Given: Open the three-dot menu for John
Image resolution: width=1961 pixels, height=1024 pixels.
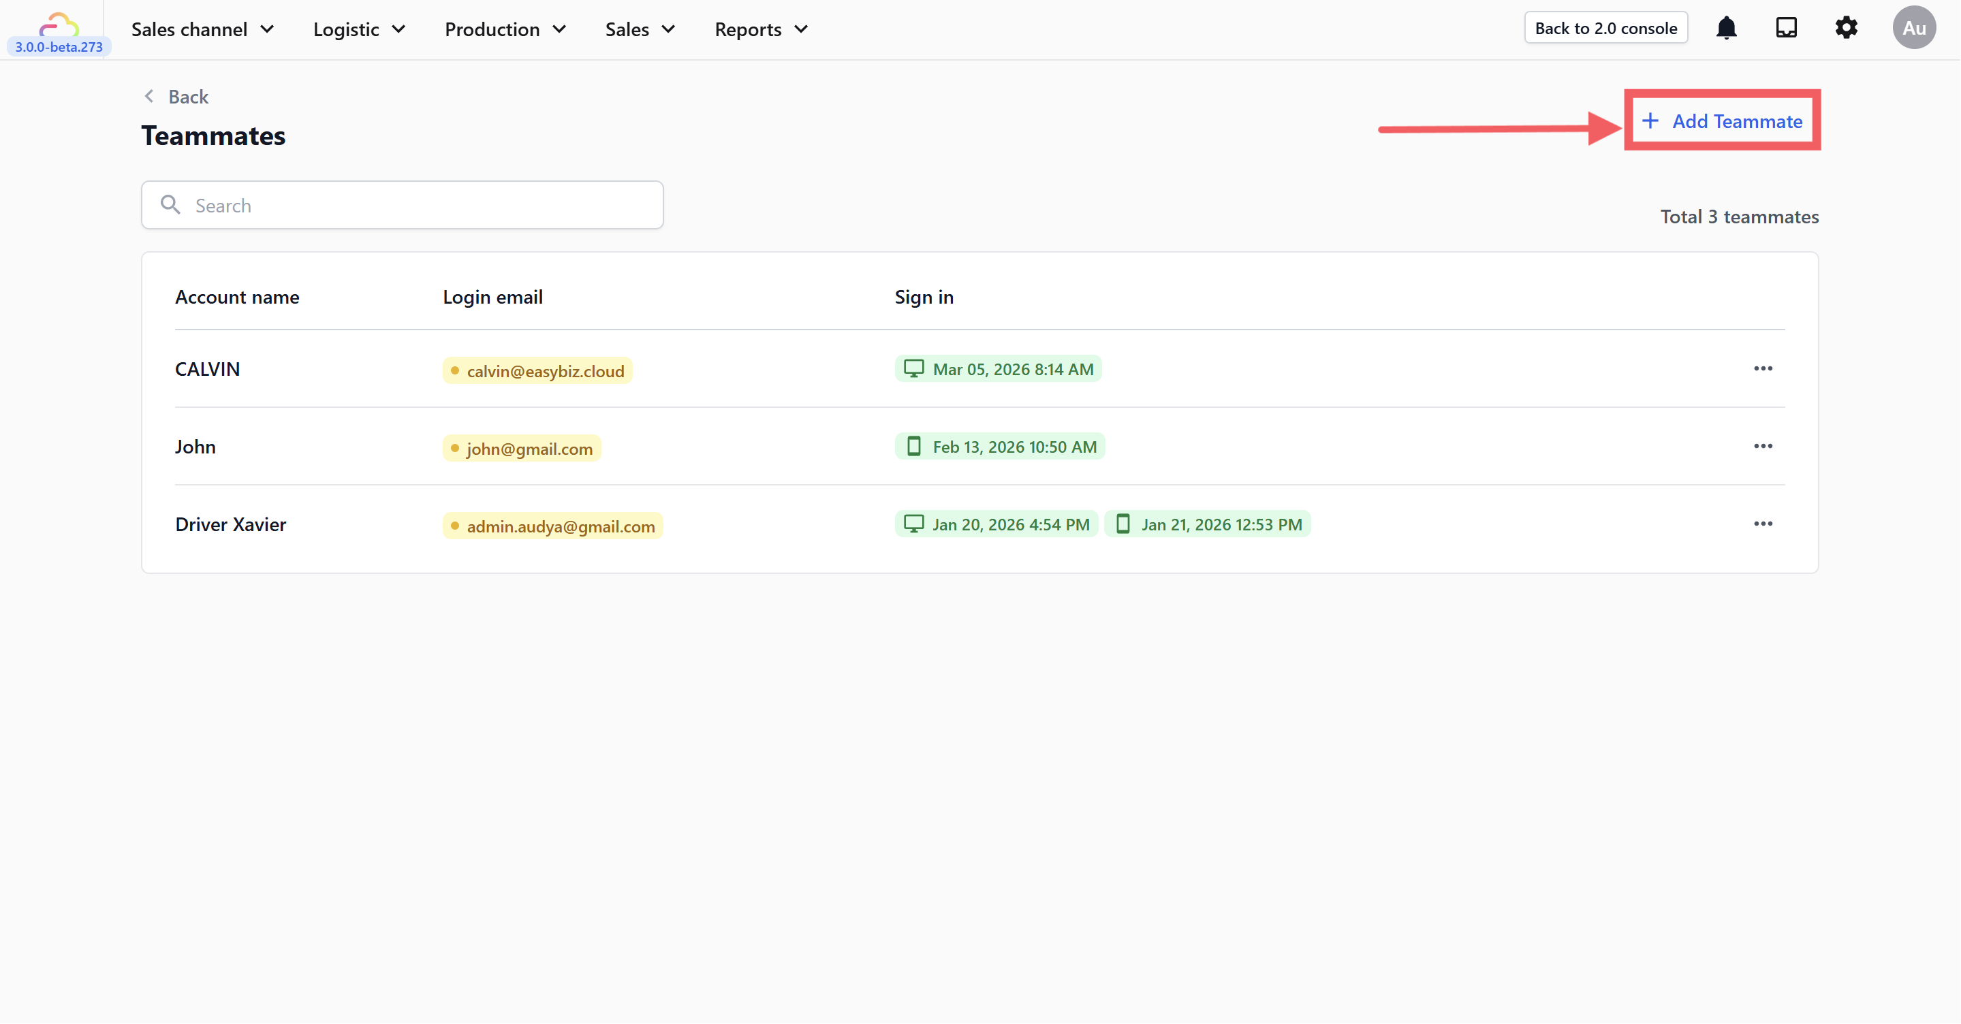Looking at the screenshot, I should point(1762,447).
